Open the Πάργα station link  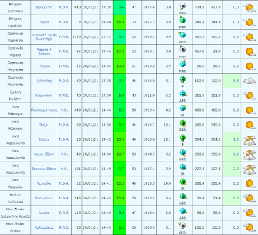[44, 22]
